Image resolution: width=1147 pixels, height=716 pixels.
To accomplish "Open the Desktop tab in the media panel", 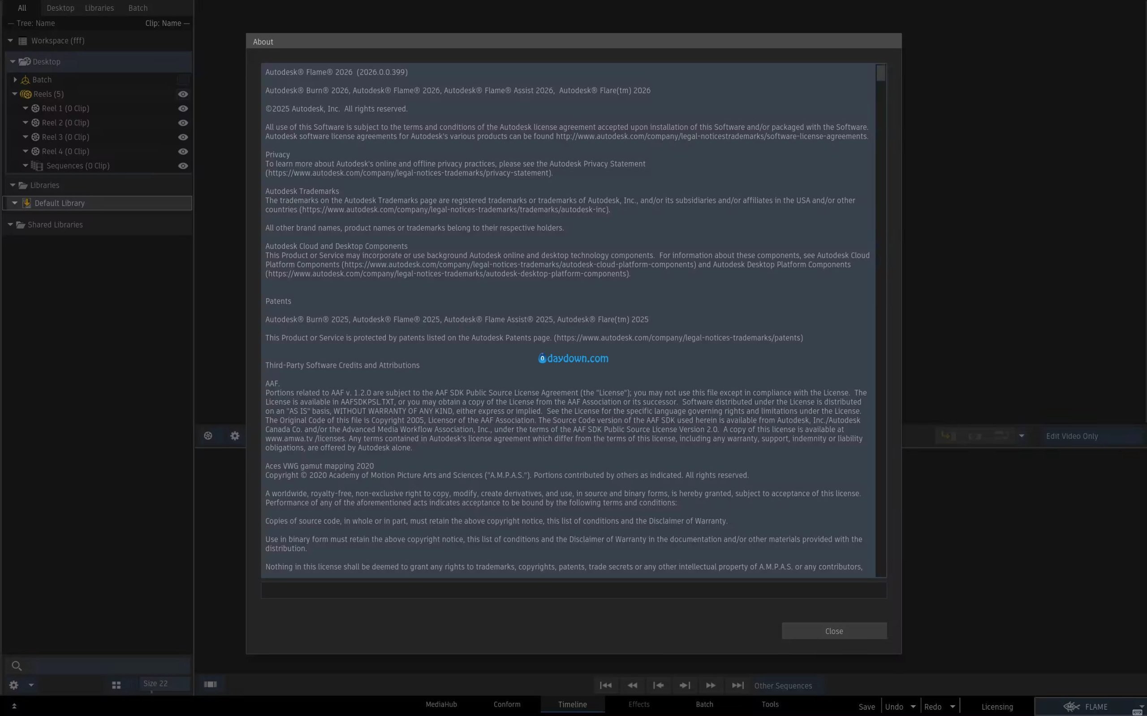I will point(60,8).
